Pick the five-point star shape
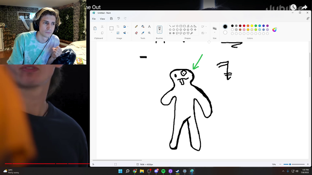The height and width of the screenshot is (175, 312). point(170,33)
